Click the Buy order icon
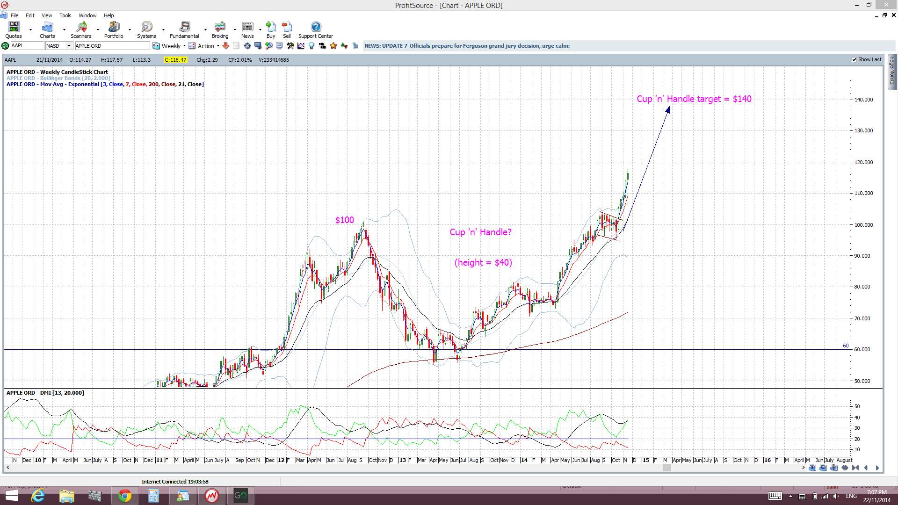Image resolution: width=898 pixels, height=505 pixels. pyautogui.click(x=271, y=30)
